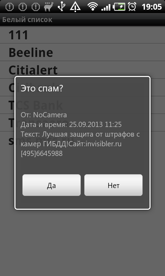
Task: Decline spam with the Нет button
Action: 113,185
